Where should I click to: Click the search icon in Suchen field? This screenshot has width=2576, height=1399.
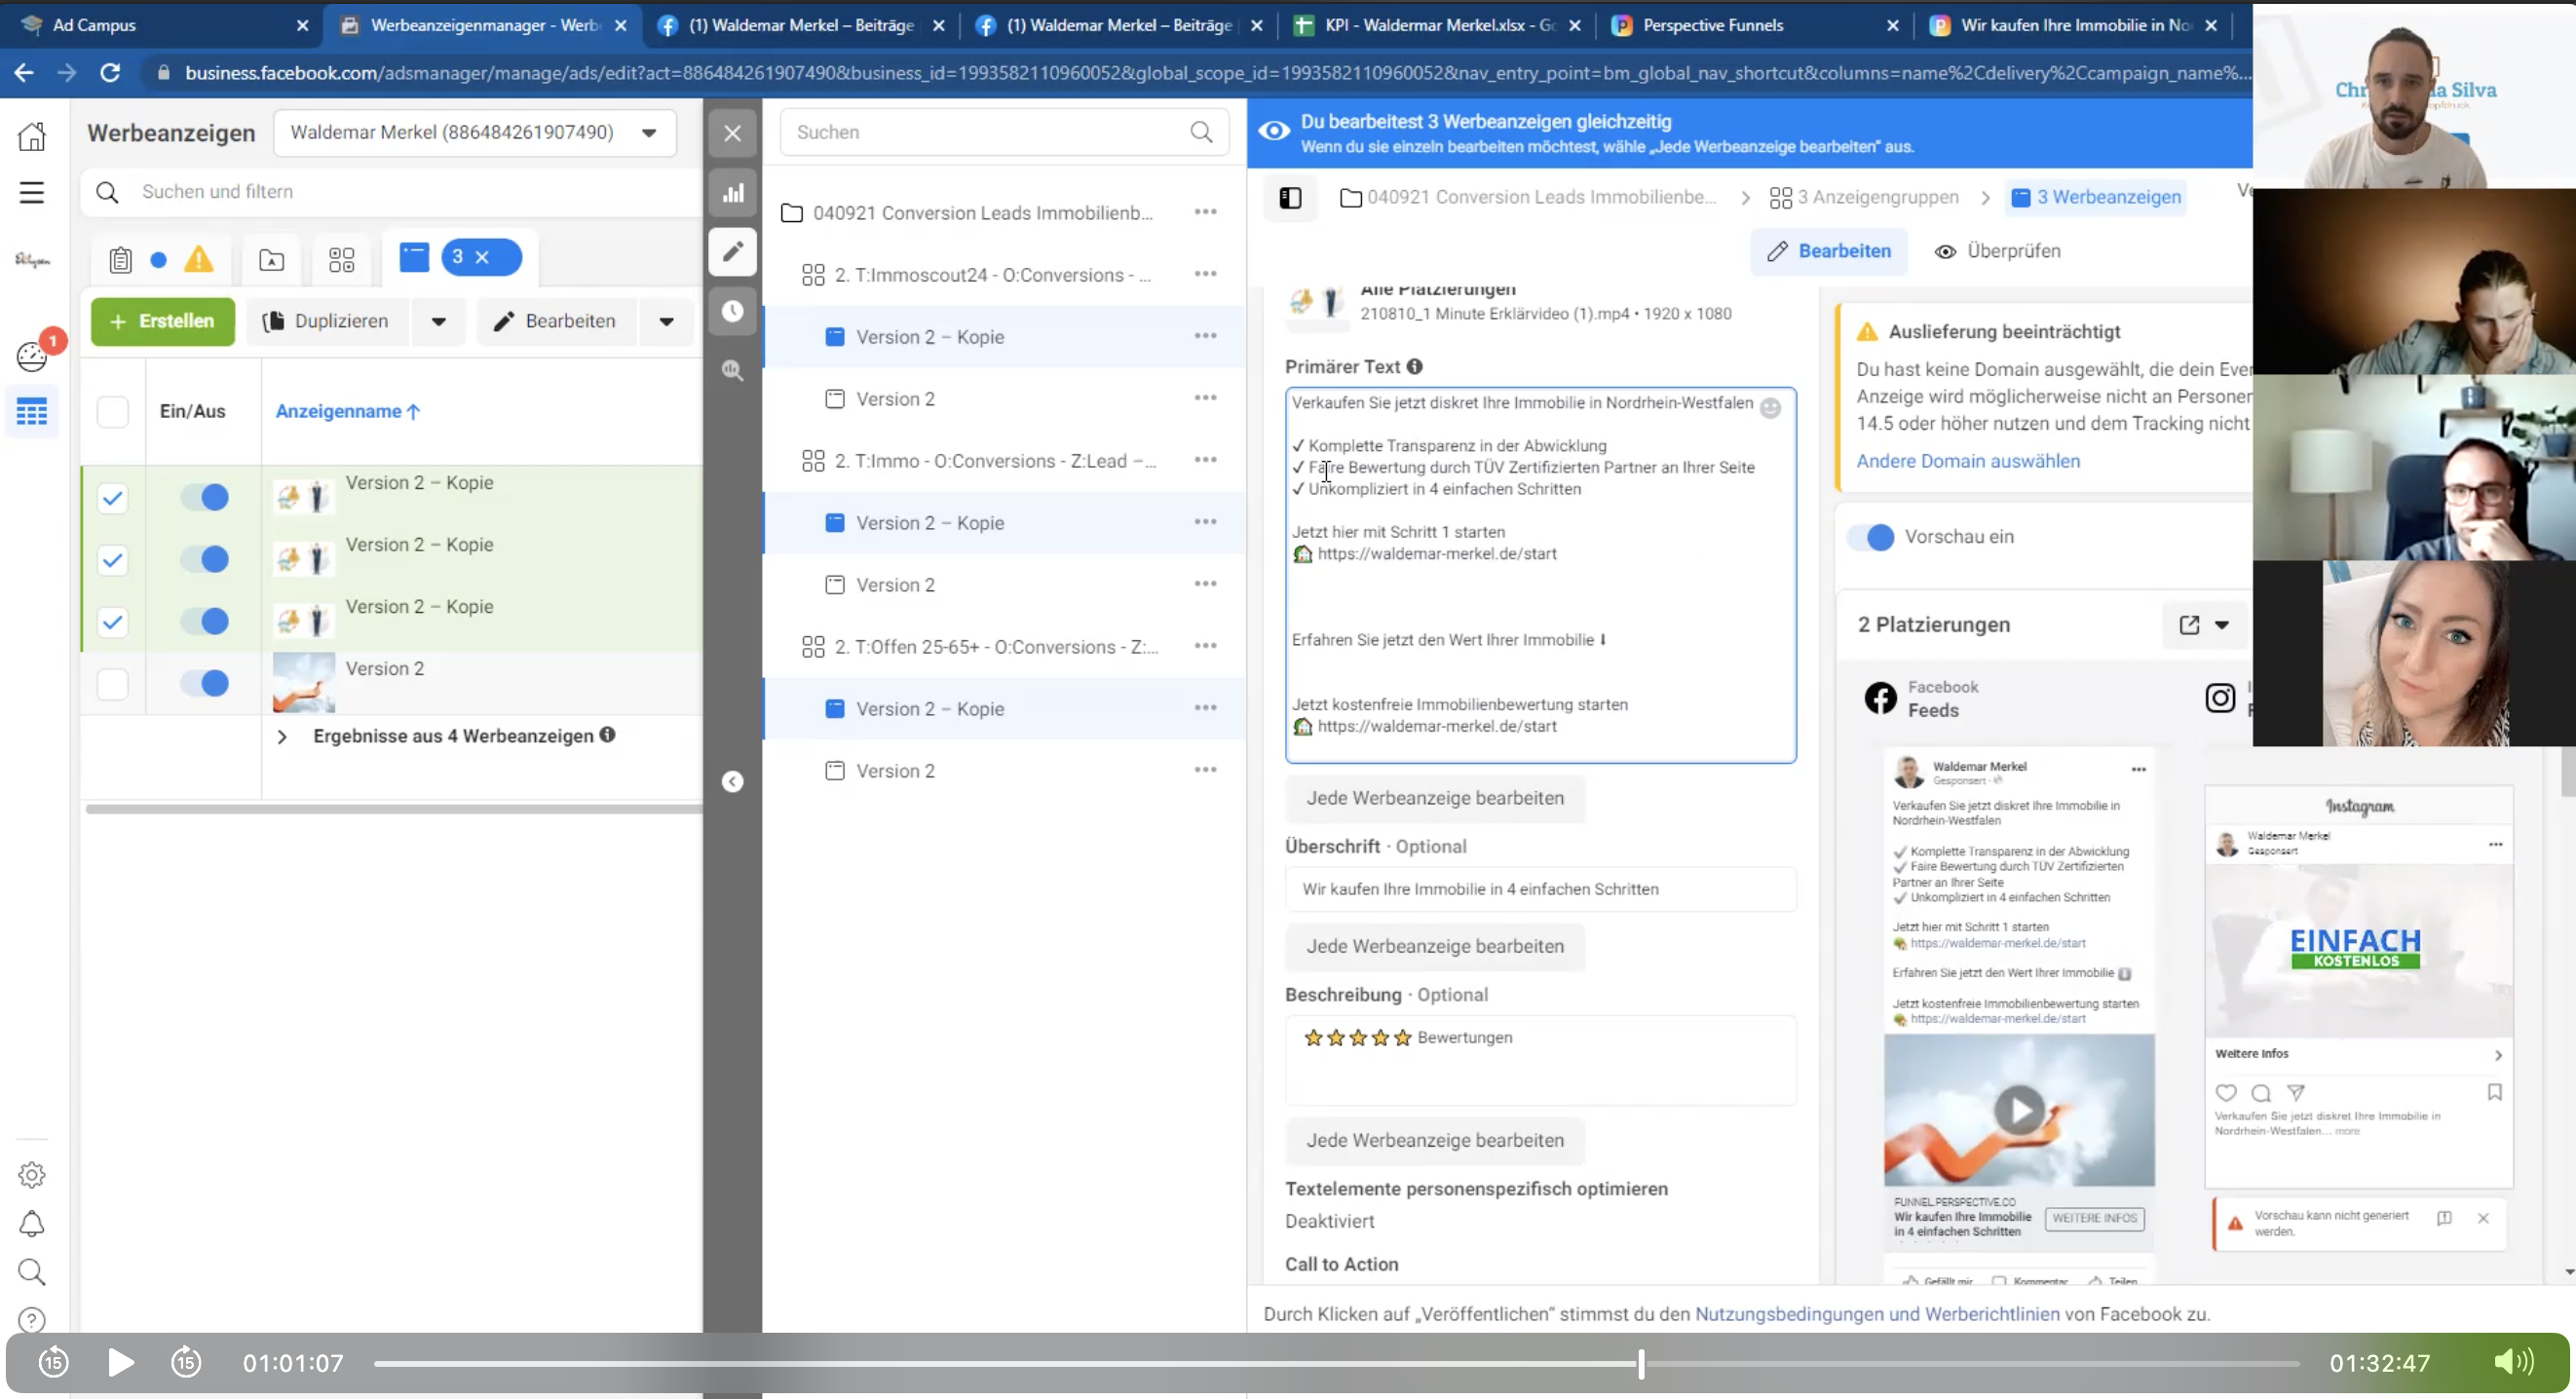click(x=1202, y=132)
